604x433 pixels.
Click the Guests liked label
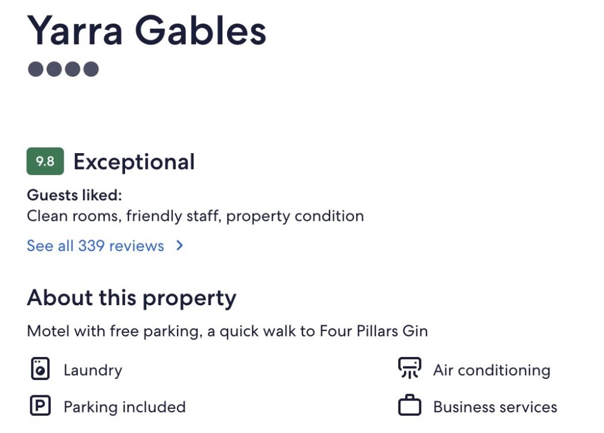[x=74, y=195]
